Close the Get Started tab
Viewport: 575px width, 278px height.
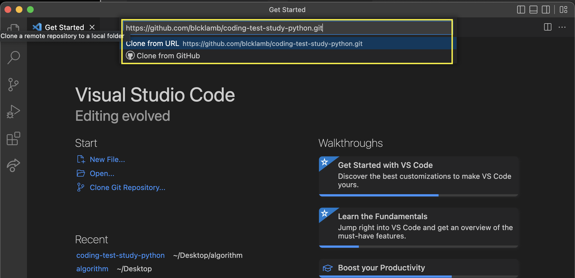(x=92, y=27)
